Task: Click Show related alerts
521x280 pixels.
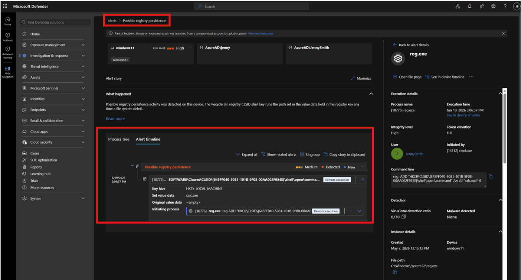Action: tap(279, 154)
